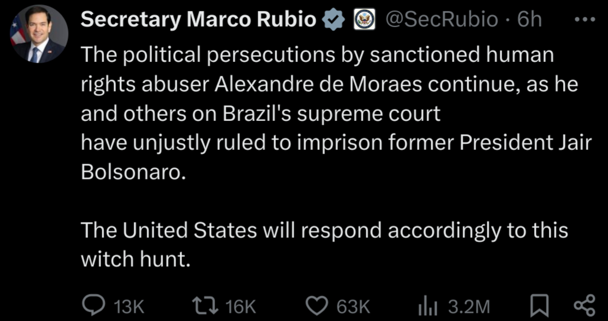Click the 63K likes count
Screen dimensions: 608x321
[x=353, y=307]
